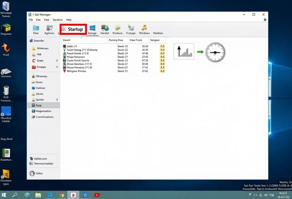
Task: Select the Mraoe Bananoes 21T/D row
Action: pos(114,64)
